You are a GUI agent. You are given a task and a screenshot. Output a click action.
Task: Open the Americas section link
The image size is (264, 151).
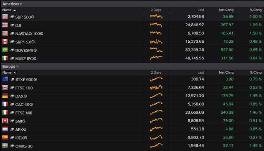(12, 4)
